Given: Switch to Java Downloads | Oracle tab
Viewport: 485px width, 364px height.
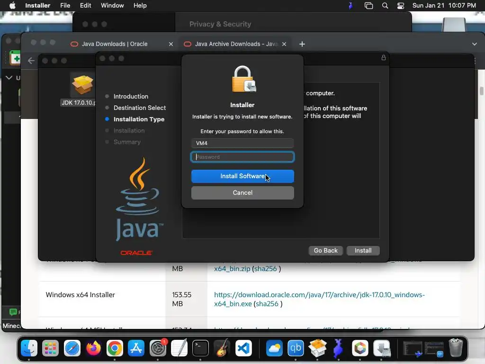Looking at the screenshot, I should point(115,44).
